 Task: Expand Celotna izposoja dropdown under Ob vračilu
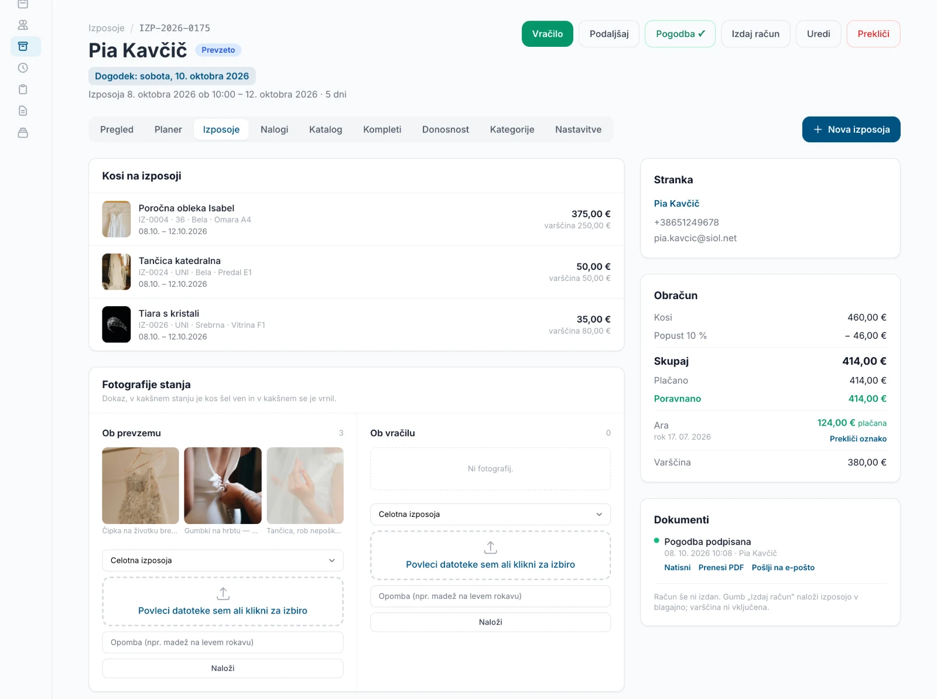pos(491,514)
